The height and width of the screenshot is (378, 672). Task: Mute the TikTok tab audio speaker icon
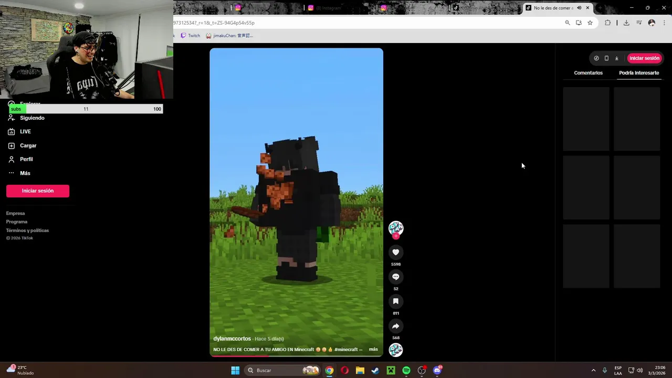pyautogui.click(x=579, y=8)
